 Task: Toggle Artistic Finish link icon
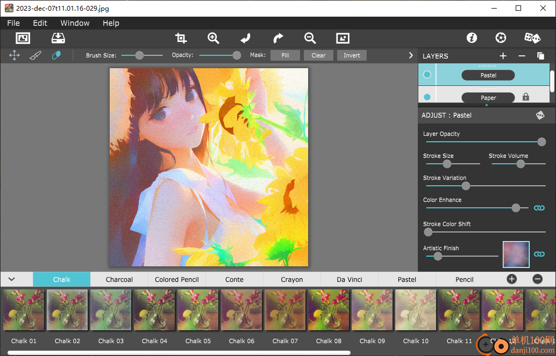[539, 254]
